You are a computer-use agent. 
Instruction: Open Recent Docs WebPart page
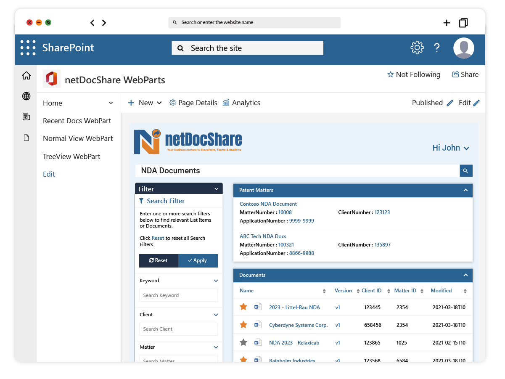point(77,121)
